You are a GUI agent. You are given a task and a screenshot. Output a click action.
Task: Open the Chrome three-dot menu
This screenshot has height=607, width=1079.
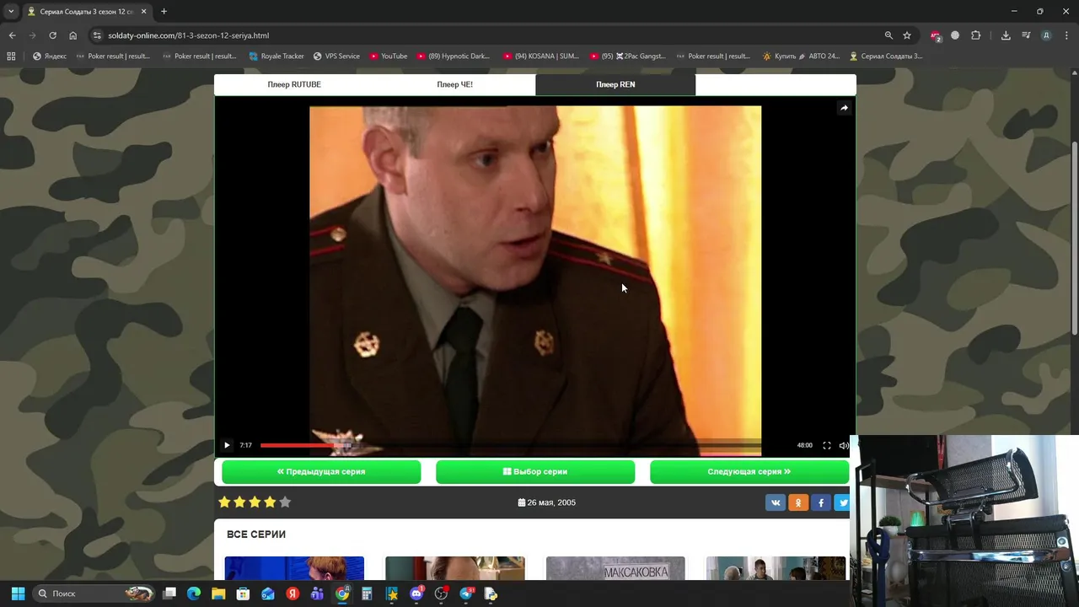point(1067,35)
